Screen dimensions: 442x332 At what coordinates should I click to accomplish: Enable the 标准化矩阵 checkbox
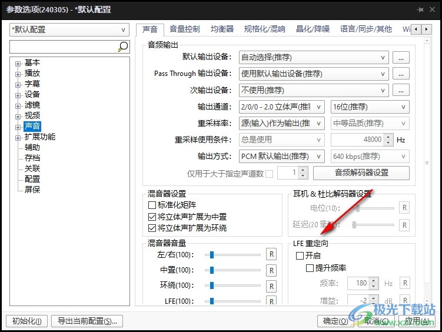click(x=152, y=205)
